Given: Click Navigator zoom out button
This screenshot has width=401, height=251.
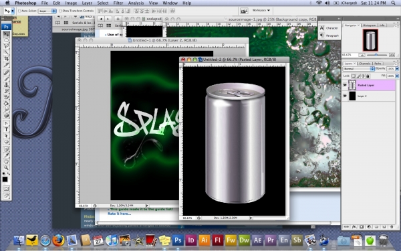Looking at the screenshot, I should (362, 55).
